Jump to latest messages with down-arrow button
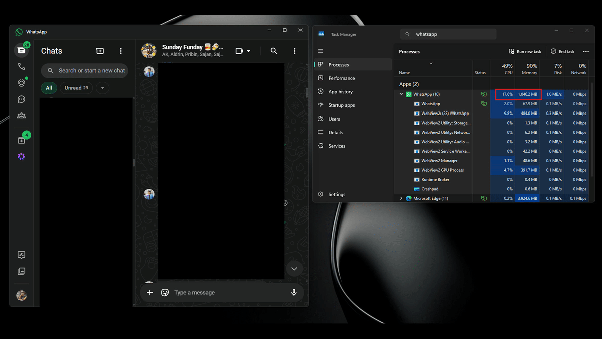The width and height of the screenshot is (602, 339). (294, 269)
